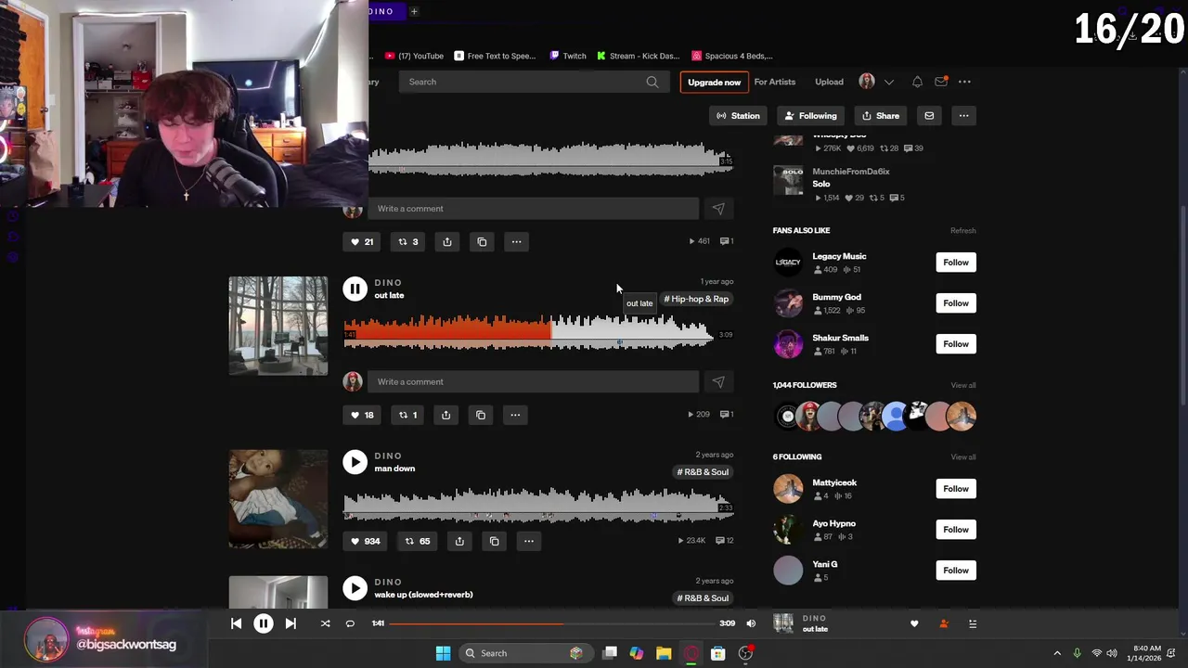Open profile more-options menu beside Share

point(963,116)
